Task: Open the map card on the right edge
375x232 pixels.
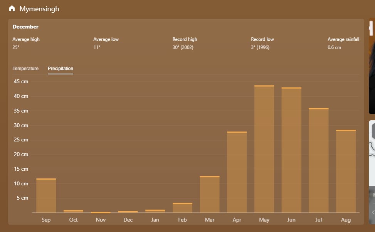Action: [x=372, y=154]
